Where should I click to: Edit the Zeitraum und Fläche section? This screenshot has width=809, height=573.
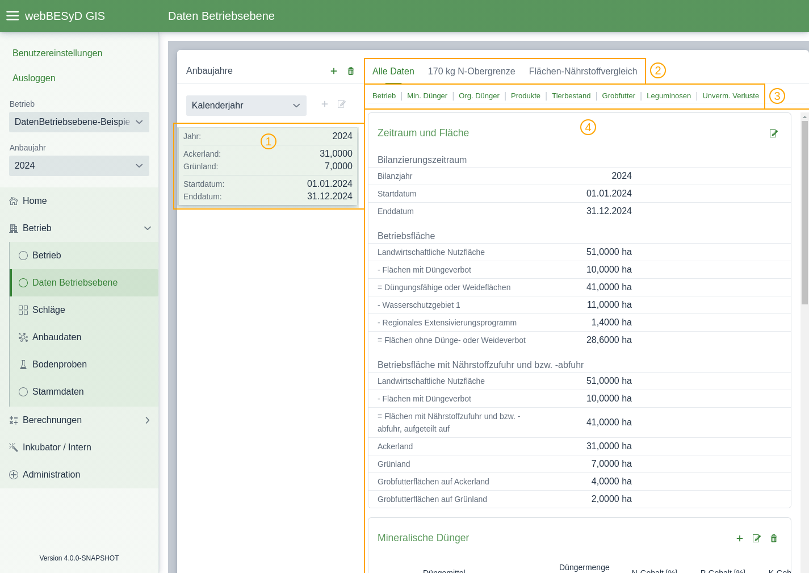773,133
